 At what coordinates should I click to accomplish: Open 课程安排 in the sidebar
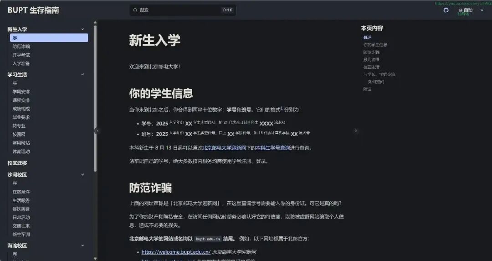(x=21, y=100)
